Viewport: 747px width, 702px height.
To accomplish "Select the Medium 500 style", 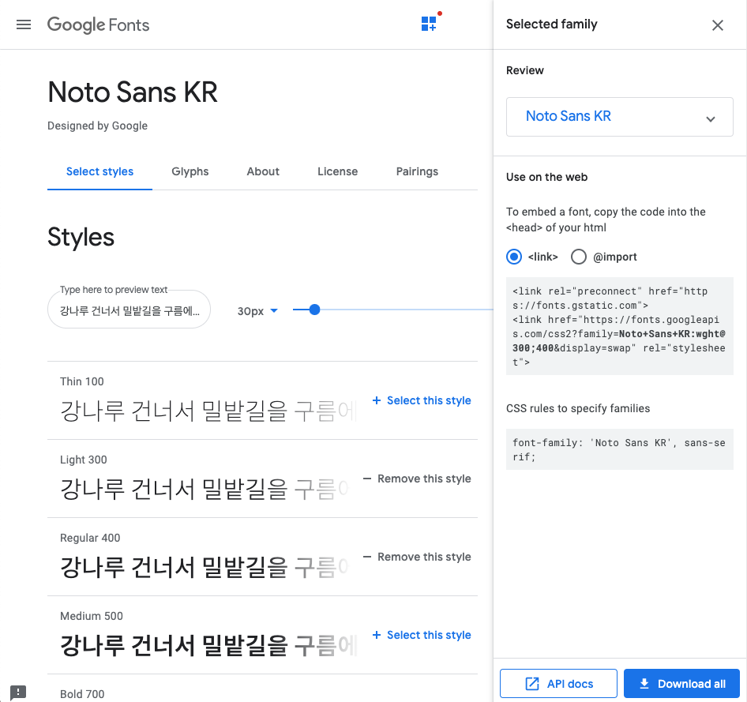I will coord(422,635).
